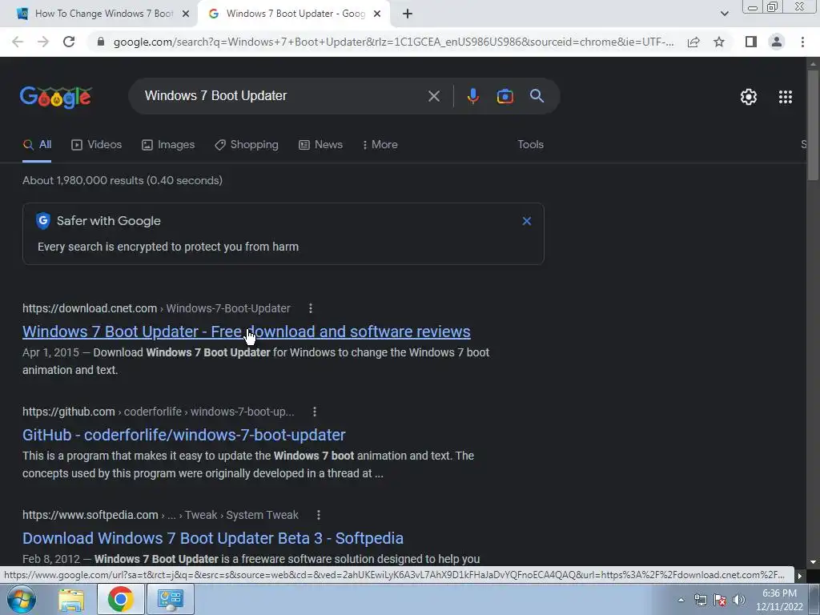
Task: Start voice search with microphone
Action: [x=472, y=96]
